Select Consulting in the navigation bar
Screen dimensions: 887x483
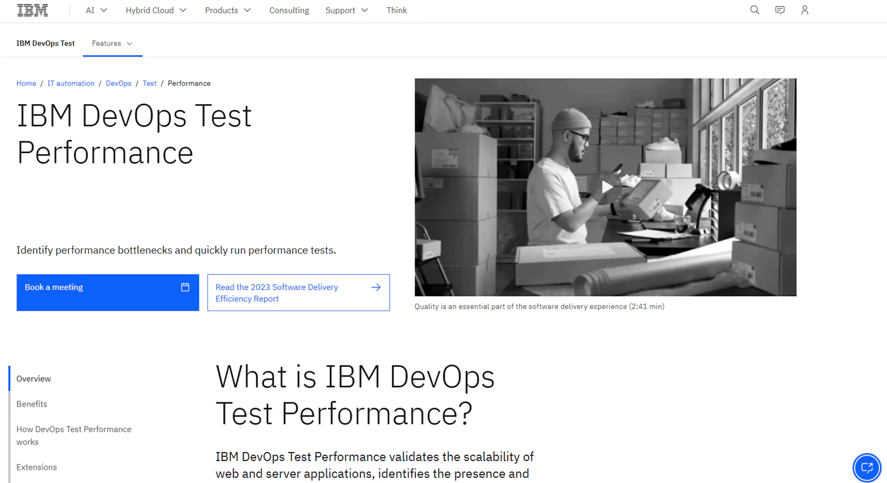pyautogui.click(x=289, y=10)
